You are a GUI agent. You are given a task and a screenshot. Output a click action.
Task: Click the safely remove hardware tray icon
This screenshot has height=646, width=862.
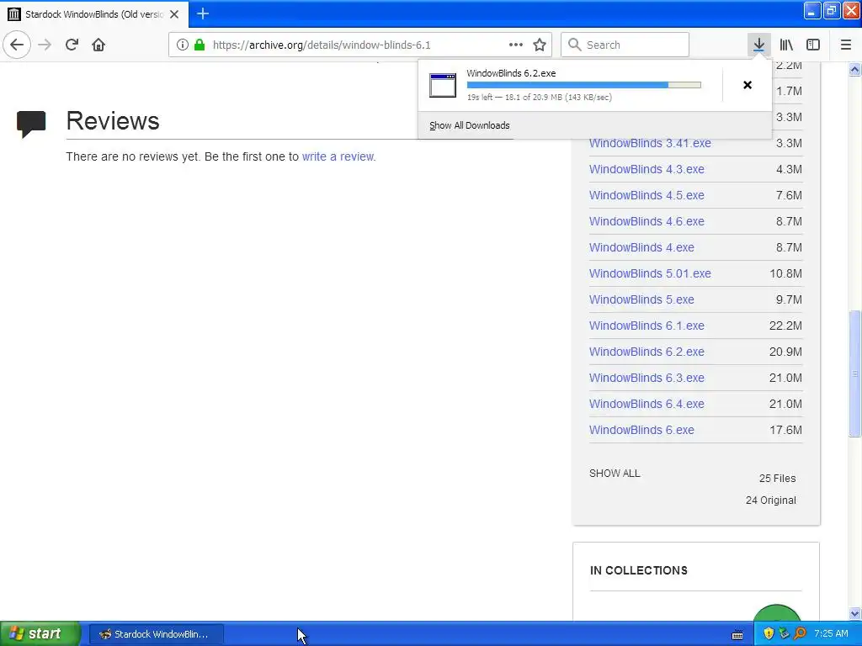pos(784,633)
